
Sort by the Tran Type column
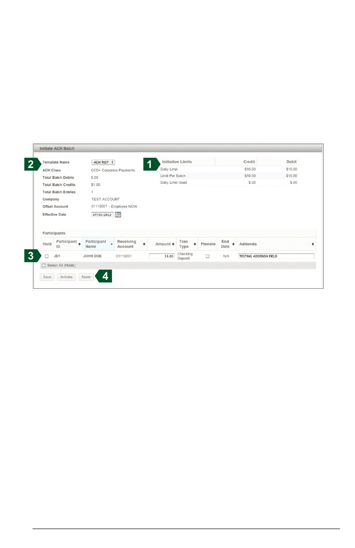click(187, 244)
